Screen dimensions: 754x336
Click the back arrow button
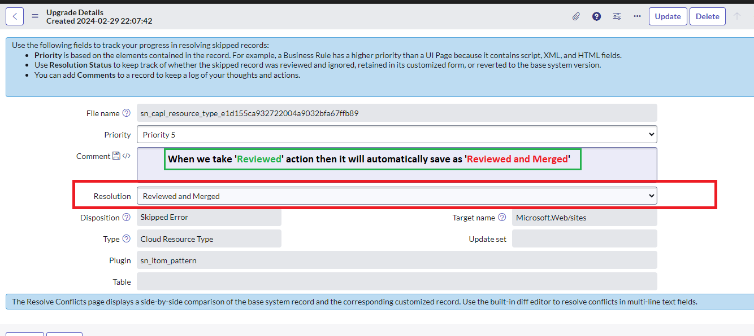pyautogui.click(x=15, y=16)
